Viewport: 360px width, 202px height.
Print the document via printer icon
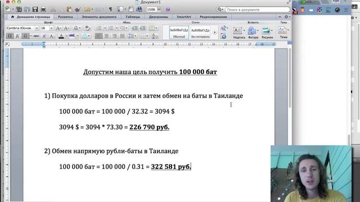click(x=43, y=9)
